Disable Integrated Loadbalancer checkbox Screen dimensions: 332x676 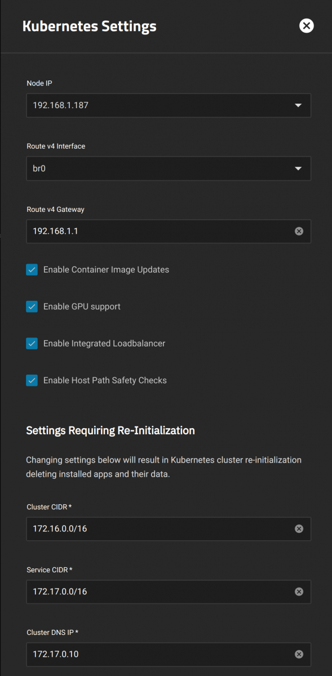(32, 343)
